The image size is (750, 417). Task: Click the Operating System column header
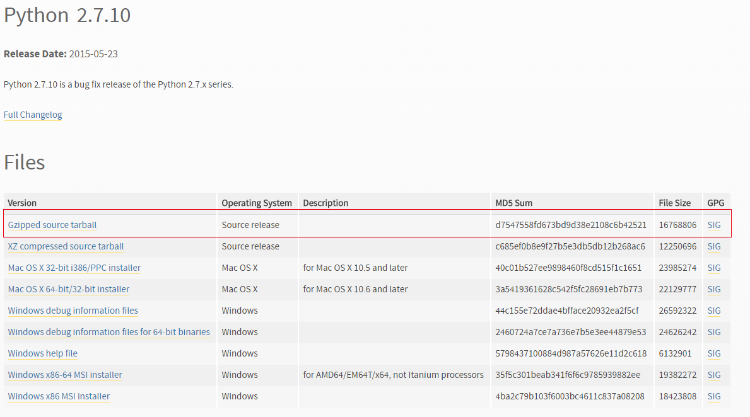click(256, 203)
